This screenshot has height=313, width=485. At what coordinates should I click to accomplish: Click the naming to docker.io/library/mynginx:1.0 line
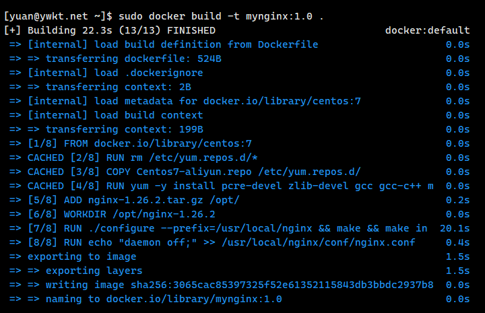coord(155,299)
